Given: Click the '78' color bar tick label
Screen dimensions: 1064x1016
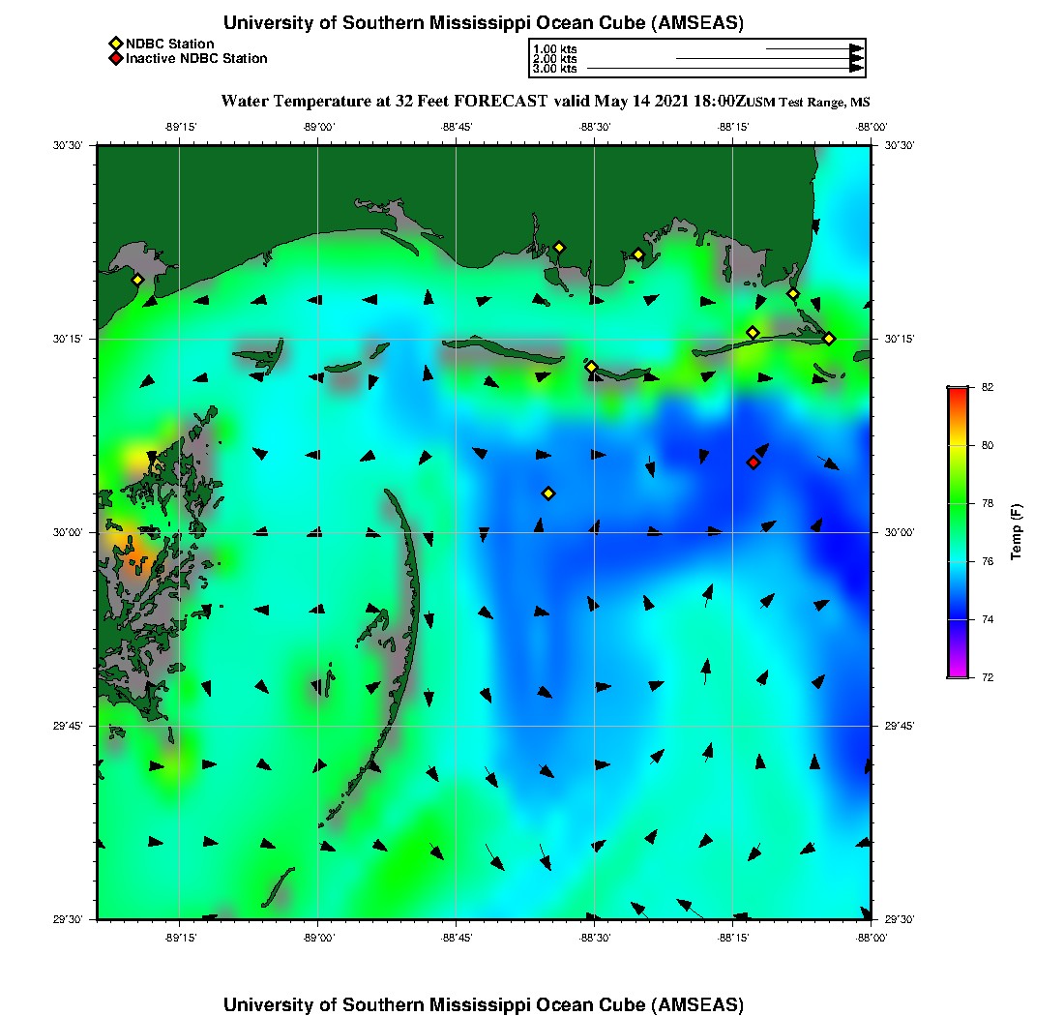Looking at the screenshot, I should tap(988, 503).
